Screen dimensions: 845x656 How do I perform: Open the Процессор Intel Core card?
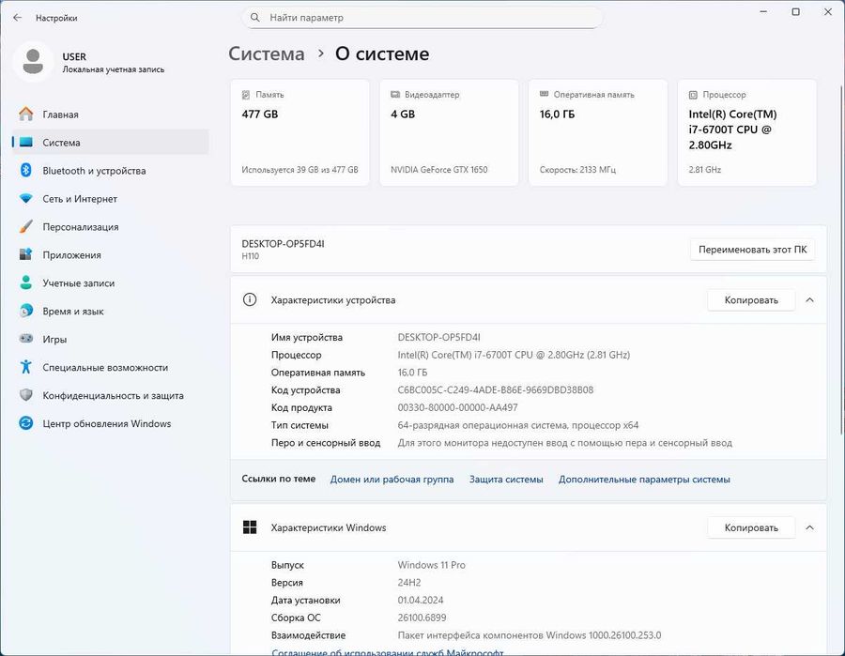click(x=747, y=132)
